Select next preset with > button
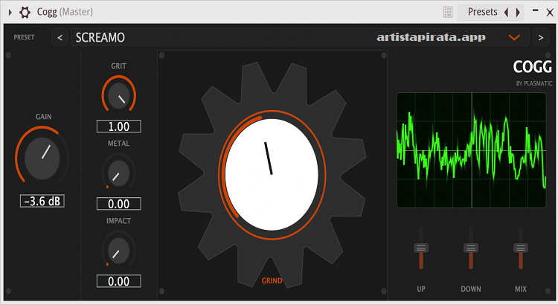 [x=541, y=37]
